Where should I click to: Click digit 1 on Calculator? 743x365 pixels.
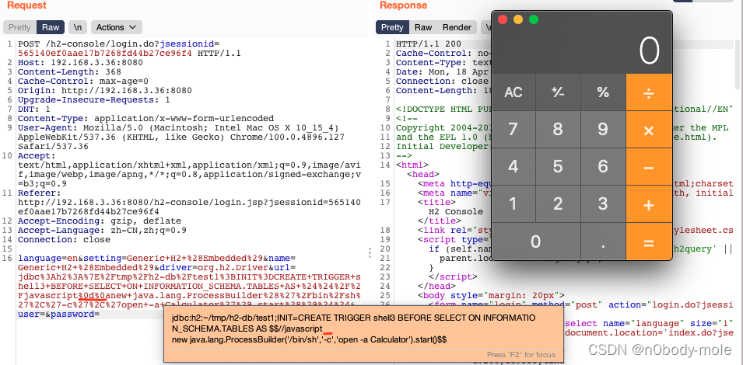coord(513,204)
